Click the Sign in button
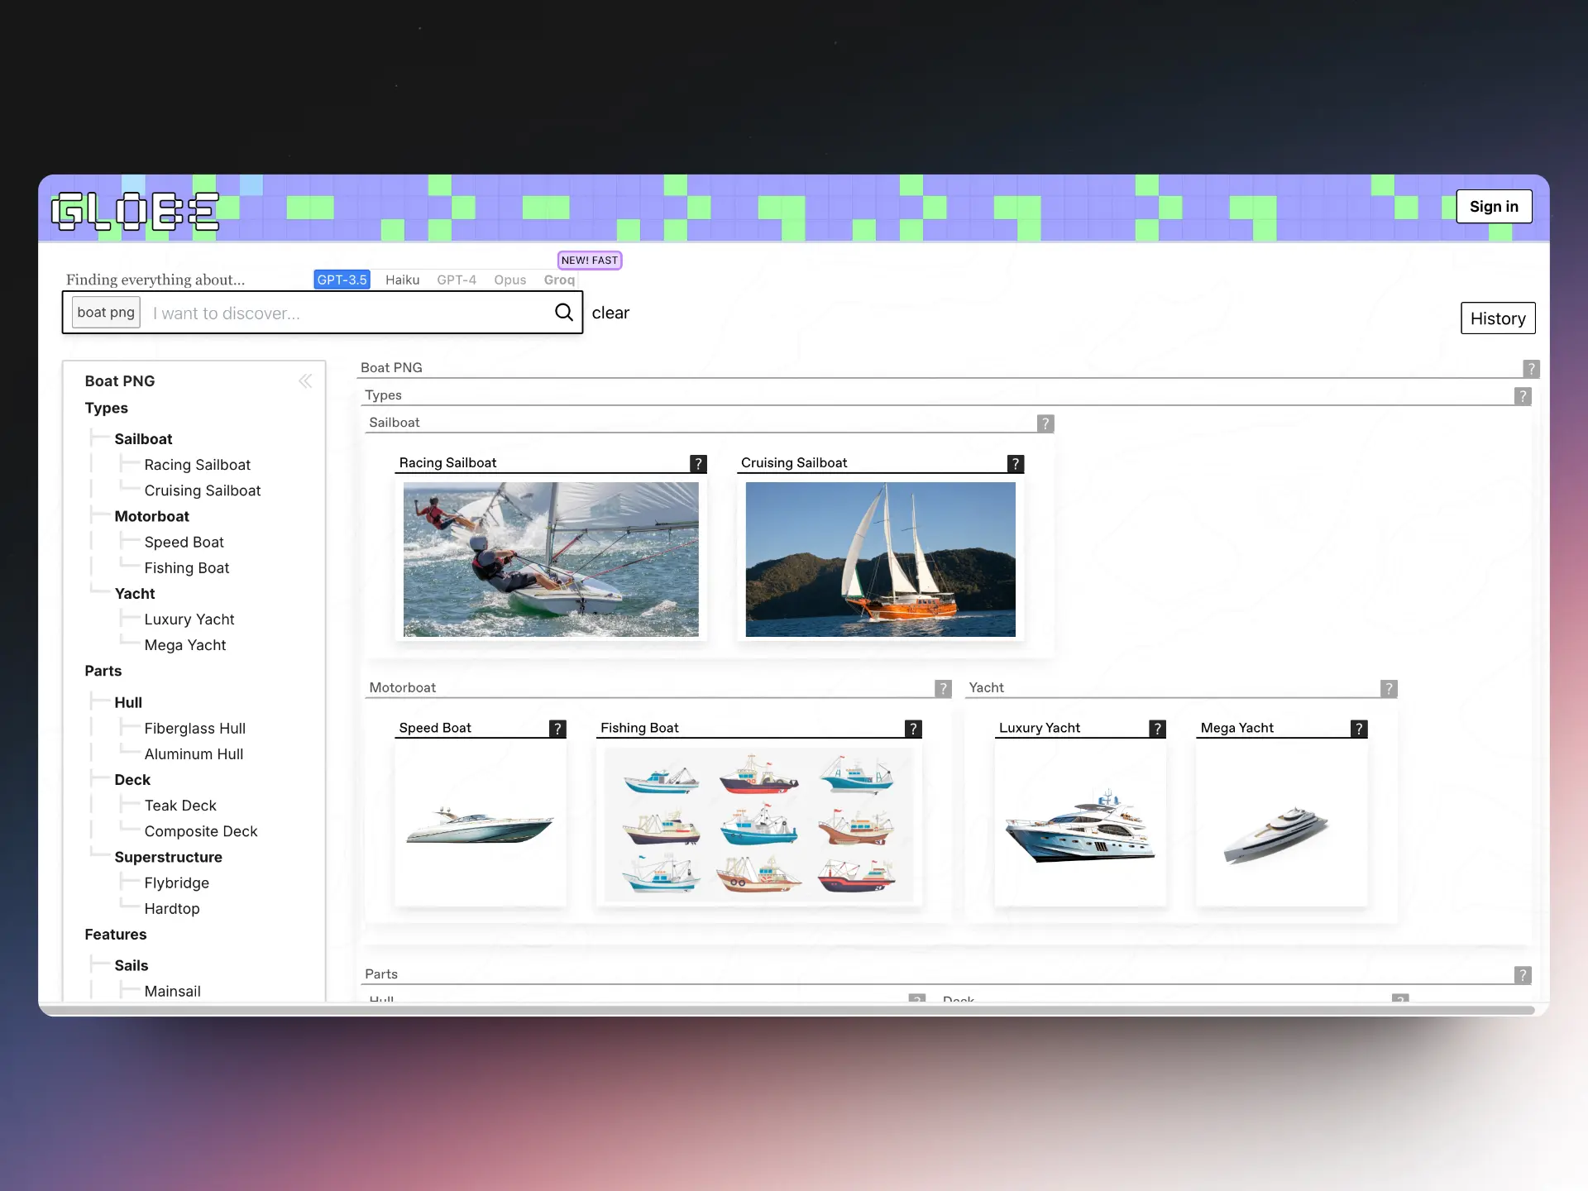 point(1493,207)
